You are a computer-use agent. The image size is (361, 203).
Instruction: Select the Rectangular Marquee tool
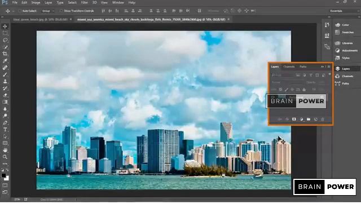click(x=5, y=33)
